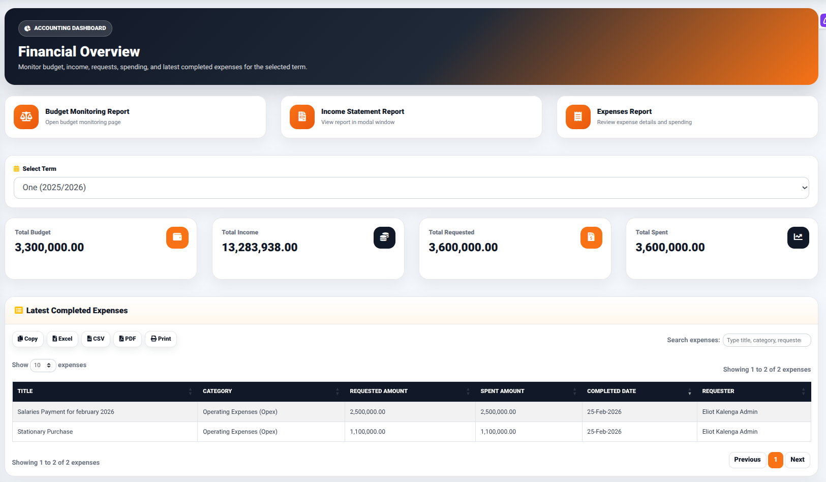The width and height of the screenshot is (826, 482).
Task: Click the Expenses Report receipt icon
Action: coord(578,117)
